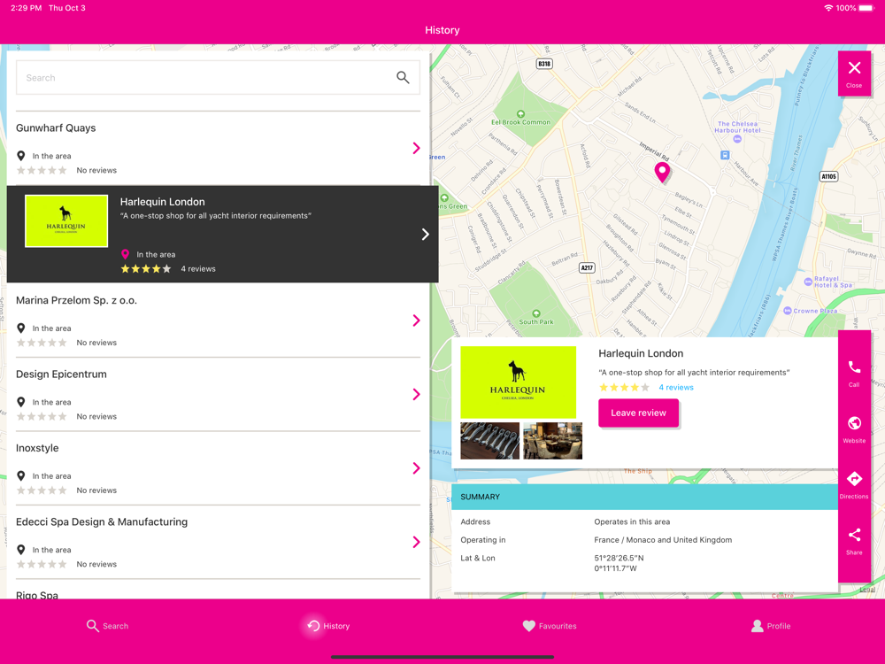The image size is (885, 664).
Task: Open Edecci Spa Design & Manufacturing chevron
Action: click(x=416, y=542)
